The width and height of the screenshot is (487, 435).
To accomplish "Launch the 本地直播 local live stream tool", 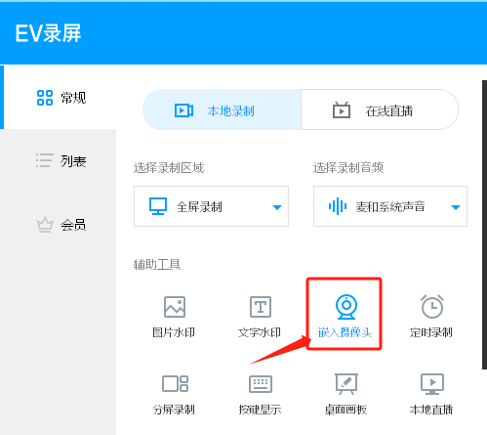I will coord(431,394).
